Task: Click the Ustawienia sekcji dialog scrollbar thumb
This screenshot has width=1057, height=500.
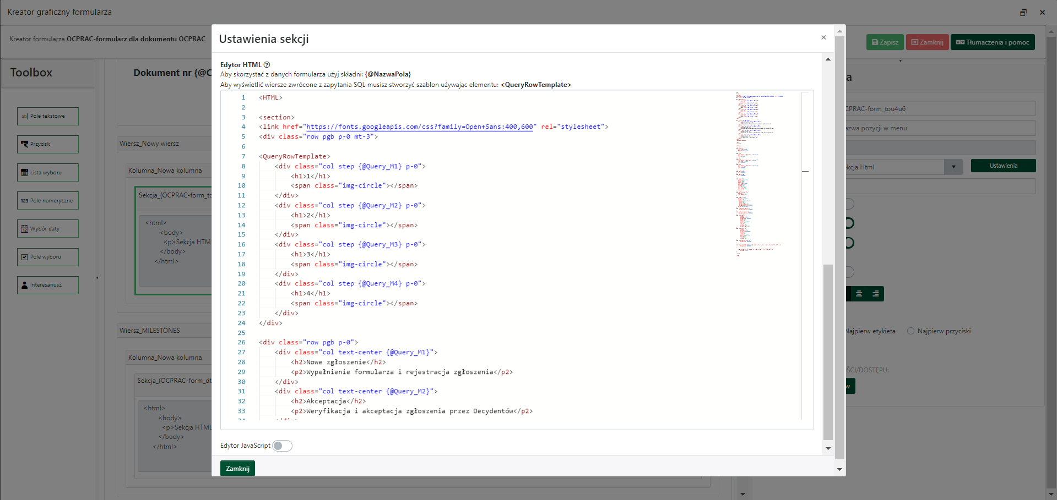Action: [828, 352]
